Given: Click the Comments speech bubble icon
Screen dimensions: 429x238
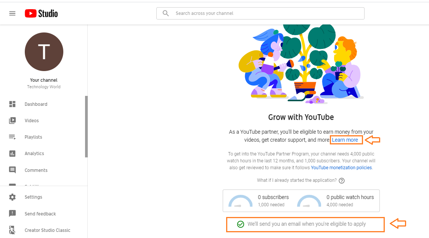Looking at the screenshot, I should tap(12, 170).
